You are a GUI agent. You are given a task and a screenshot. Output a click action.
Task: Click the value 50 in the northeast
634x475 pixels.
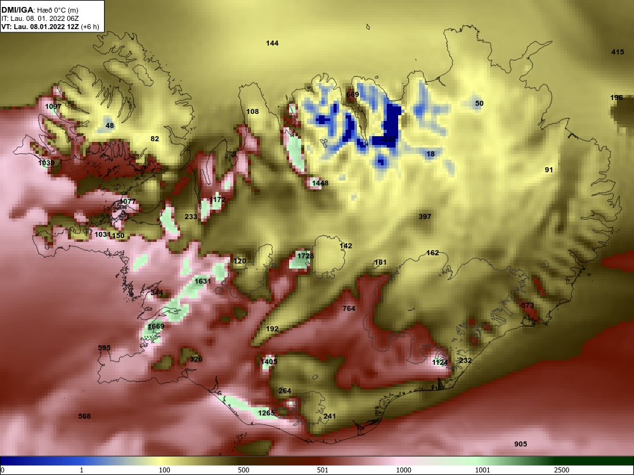click(479, 103)
